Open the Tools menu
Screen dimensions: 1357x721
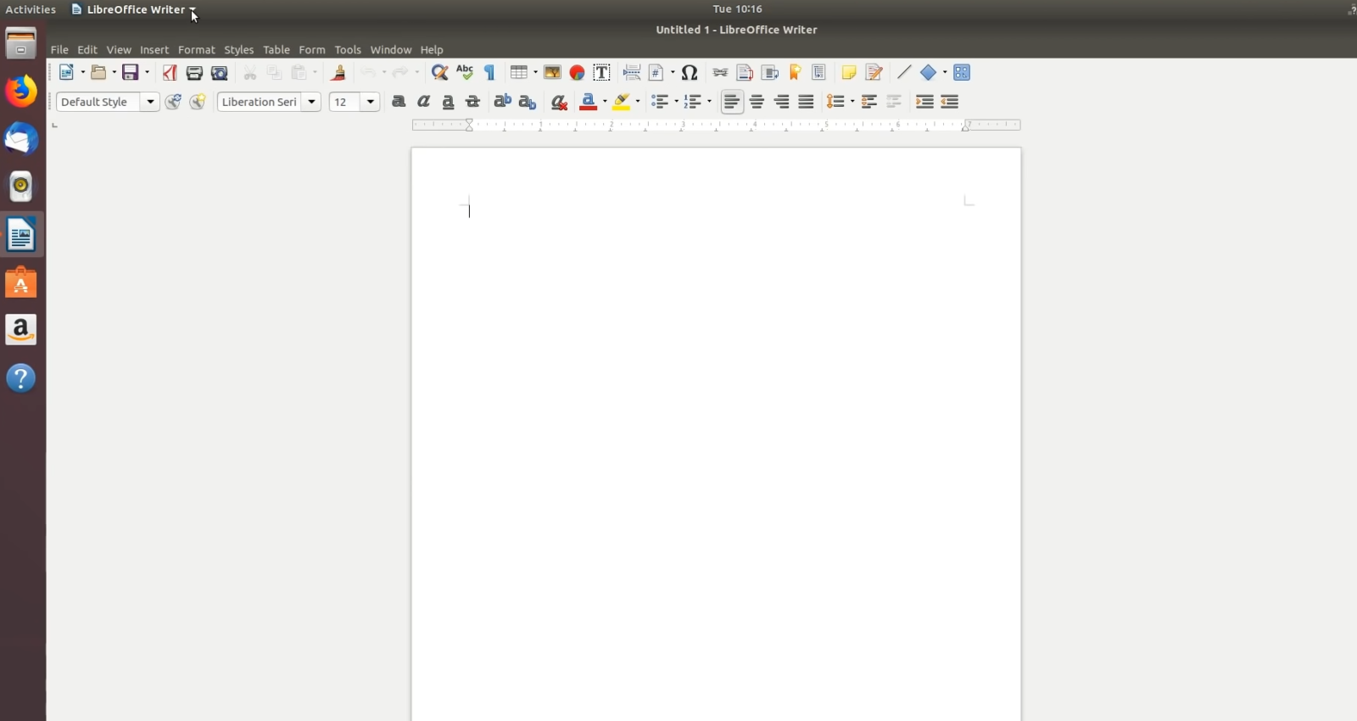tap(348, 50)
